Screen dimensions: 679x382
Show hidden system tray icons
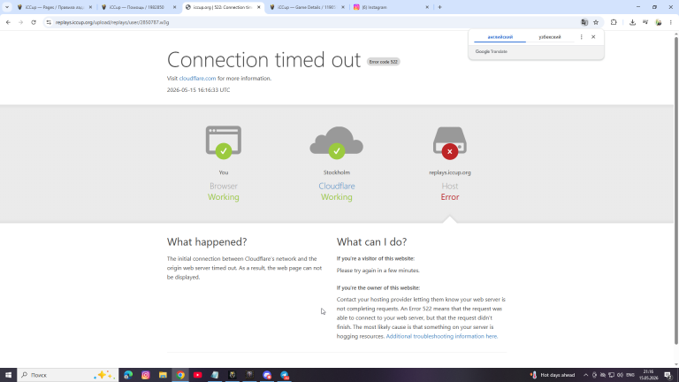pyautogui.click(x=585, y=375)
